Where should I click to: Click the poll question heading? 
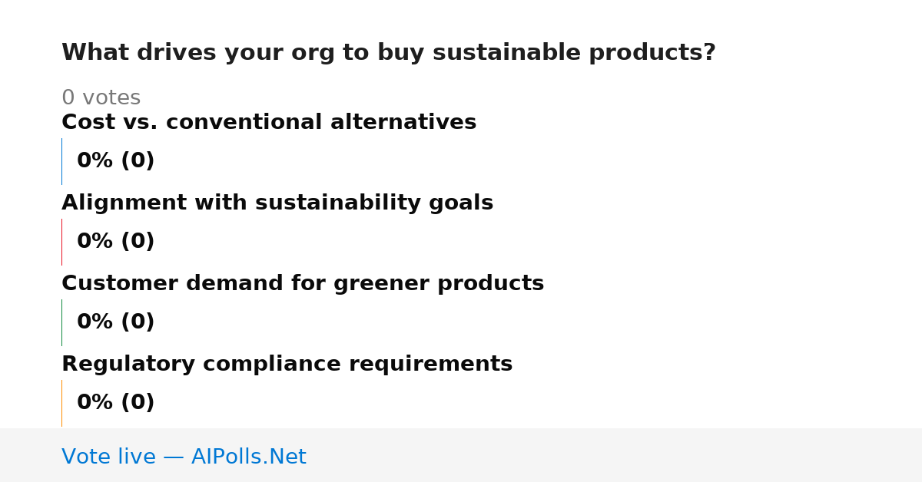coord(389,53)
